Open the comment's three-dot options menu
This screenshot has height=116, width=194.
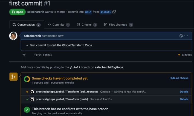click(186, 36)
